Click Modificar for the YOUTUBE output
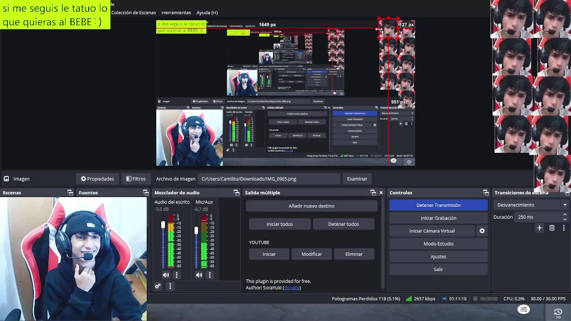The height and width of the screenshot is (321, 571). [311, 254]
